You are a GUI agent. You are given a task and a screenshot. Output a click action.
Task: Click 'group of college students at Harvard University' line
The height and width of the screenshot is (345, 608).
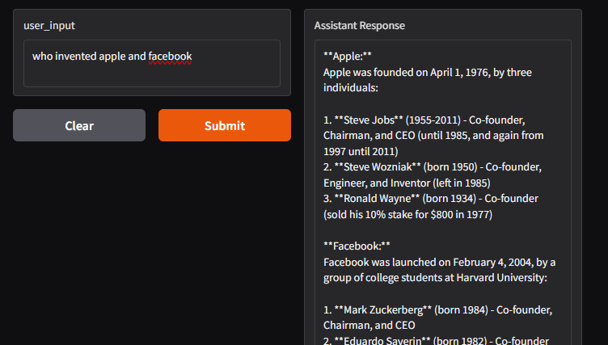click(x=435, y=278)
